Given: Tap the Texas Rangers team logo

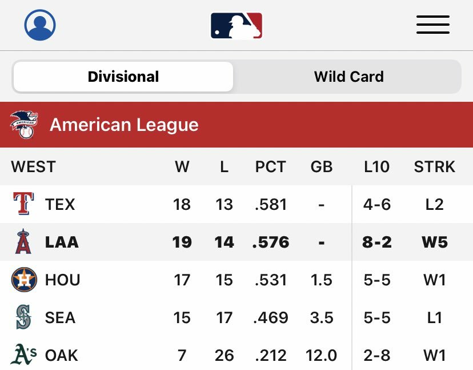Looking at the screenshot, I should (23, 204).
